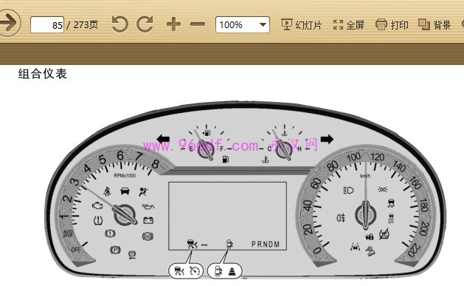Screen dimensions: 464x286
Task: Click the lane departure warning icon
Action: pyautogui.click(x=355, y=246)
